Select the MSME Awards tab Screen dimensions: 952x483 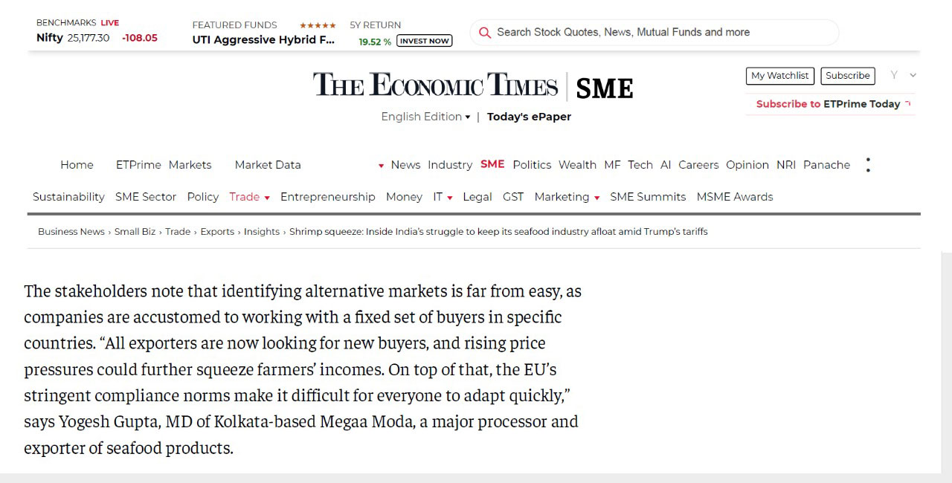[x=735, y=197]
